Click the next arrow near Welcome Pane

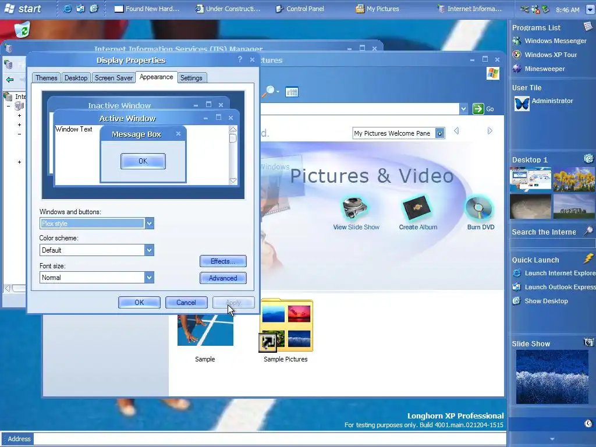tap(490, 131)
